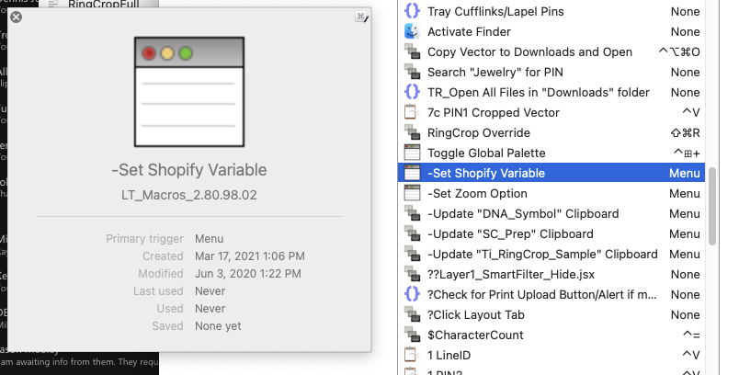The height and width of the screenshot is (375, 739).
Task: Click the large macro window preview icon
Action: pos(189,92)
